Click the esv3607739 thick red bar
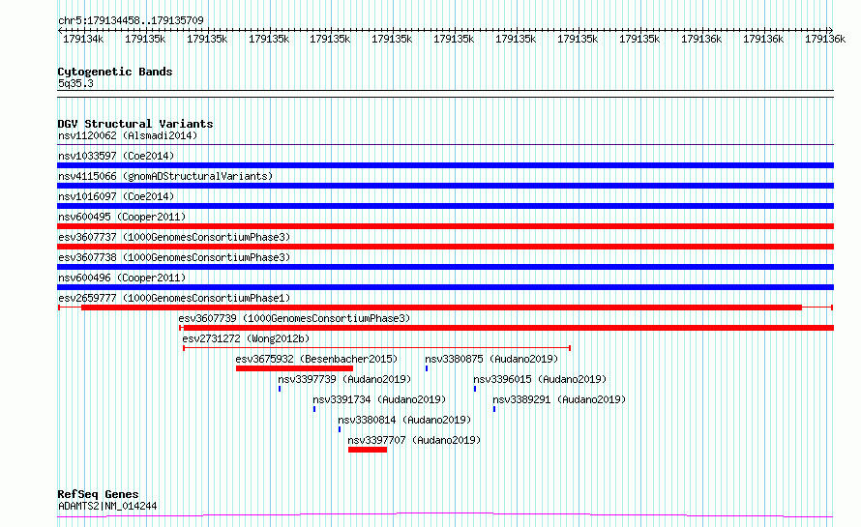Screen dimensions: 861x527 coord(509,328)
